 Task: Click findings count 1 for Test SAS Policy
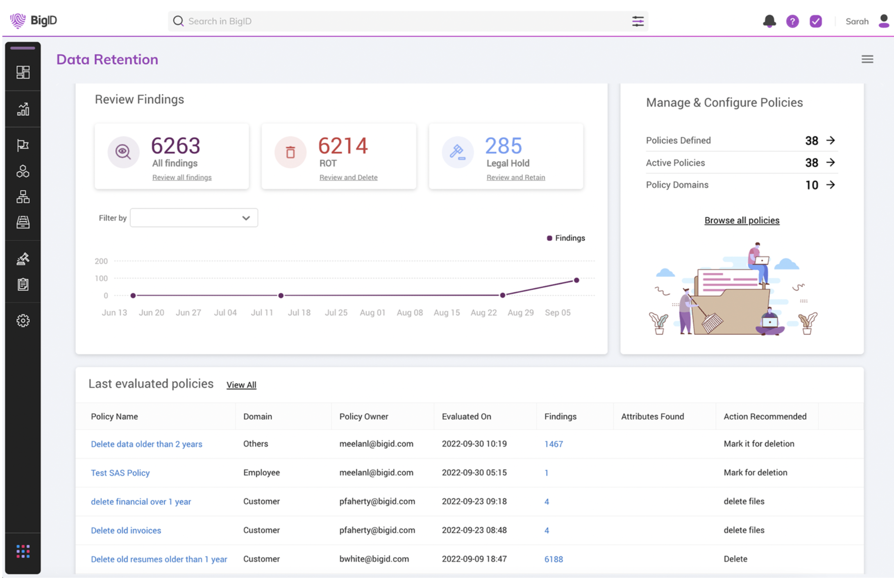tap(546, 473)
